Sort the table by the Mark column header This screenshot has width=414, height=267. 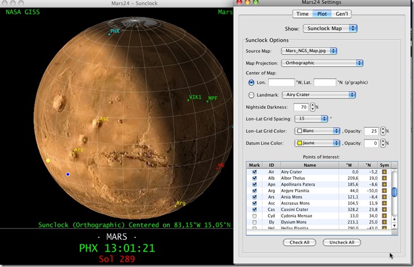[255, 165]
